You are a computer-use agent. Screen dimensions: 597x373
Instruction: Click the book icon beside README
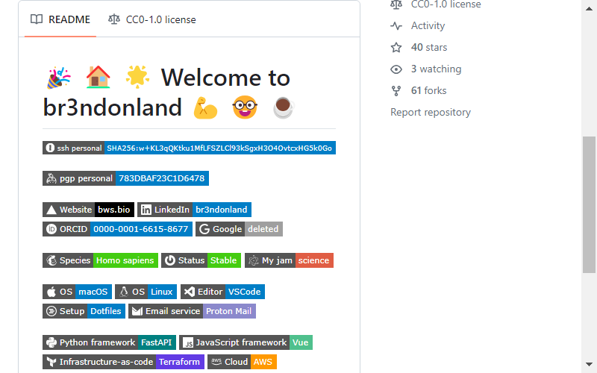(x=37, y=19)
